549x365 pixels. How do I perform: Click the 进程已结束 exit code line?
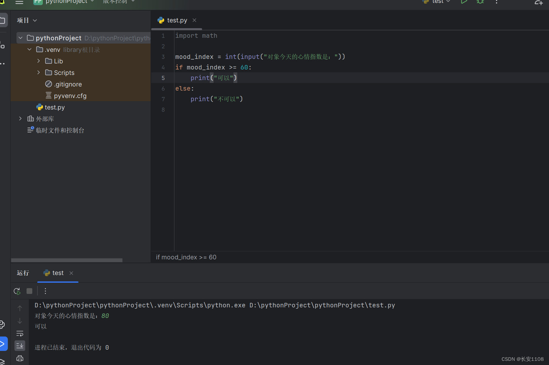point(72,348)
